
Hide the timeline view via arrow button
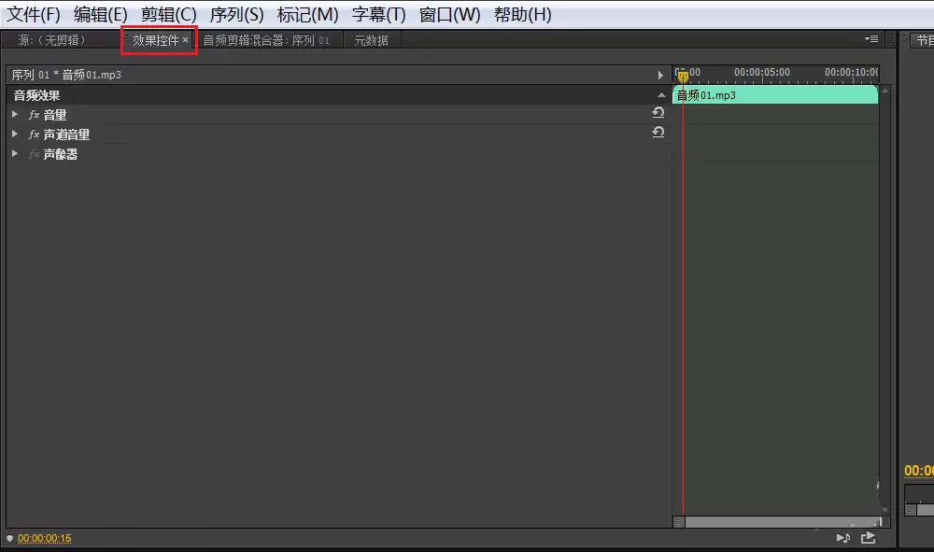660,75
